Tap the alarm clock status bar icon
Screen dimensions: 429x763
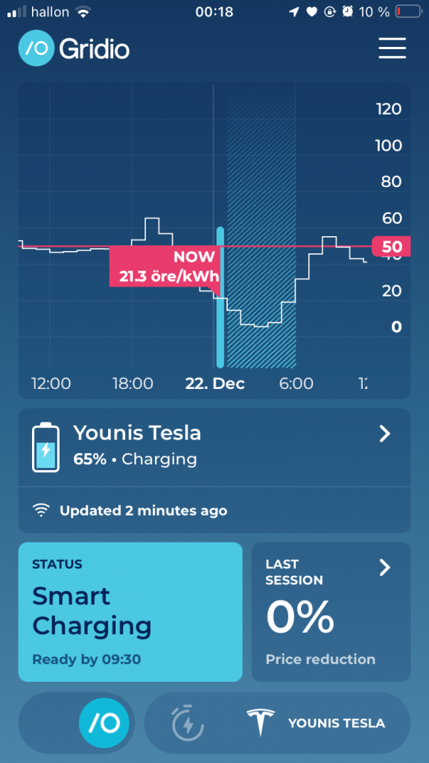[x=347, y=12]
